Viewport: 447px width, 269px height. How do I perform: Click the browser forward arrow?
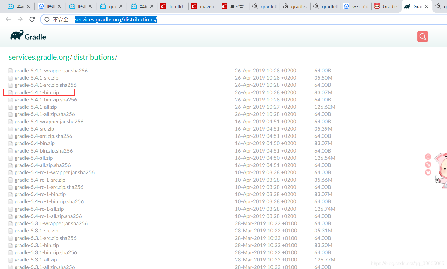pos(20,19)
